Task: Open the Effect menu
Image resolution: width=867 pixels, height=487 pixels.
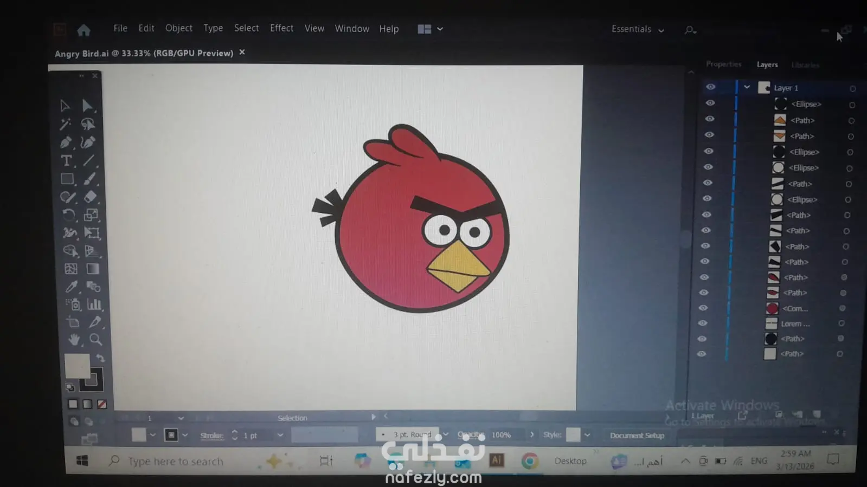Action: (282, 28)
